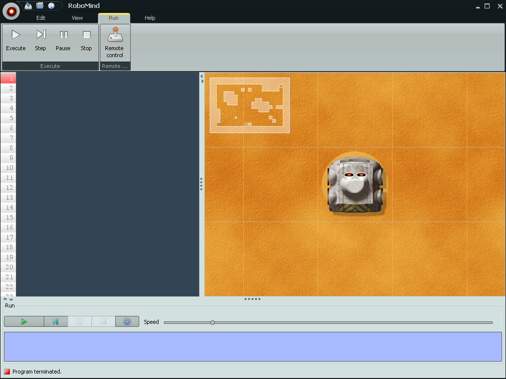The width and height of the screenshot is (506, 379).
Task: Click line number 10 in the editor gutter
Action: coord(8,168)
